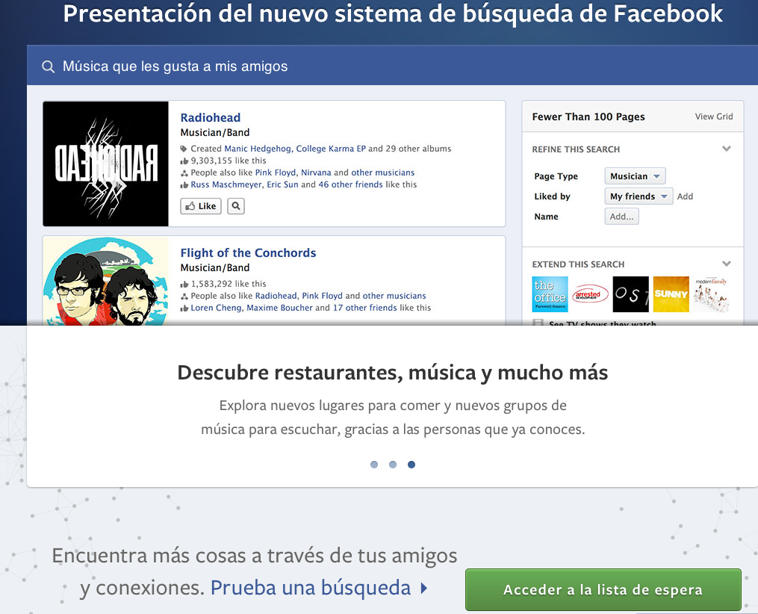
Task: Click the thumbs-up Like button for Radiohead
Action: tap(201, 206)
